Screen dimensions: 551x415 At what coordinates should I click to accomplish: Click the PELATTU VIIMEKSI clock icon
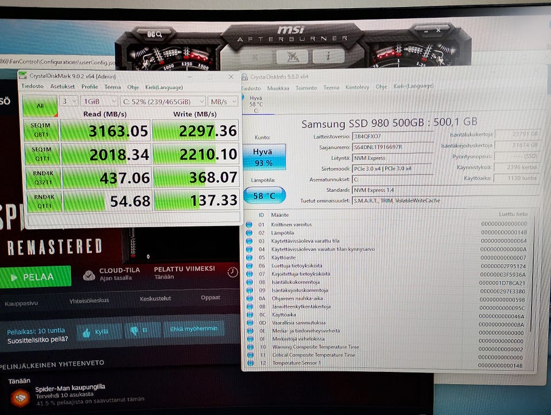[232, 272]
